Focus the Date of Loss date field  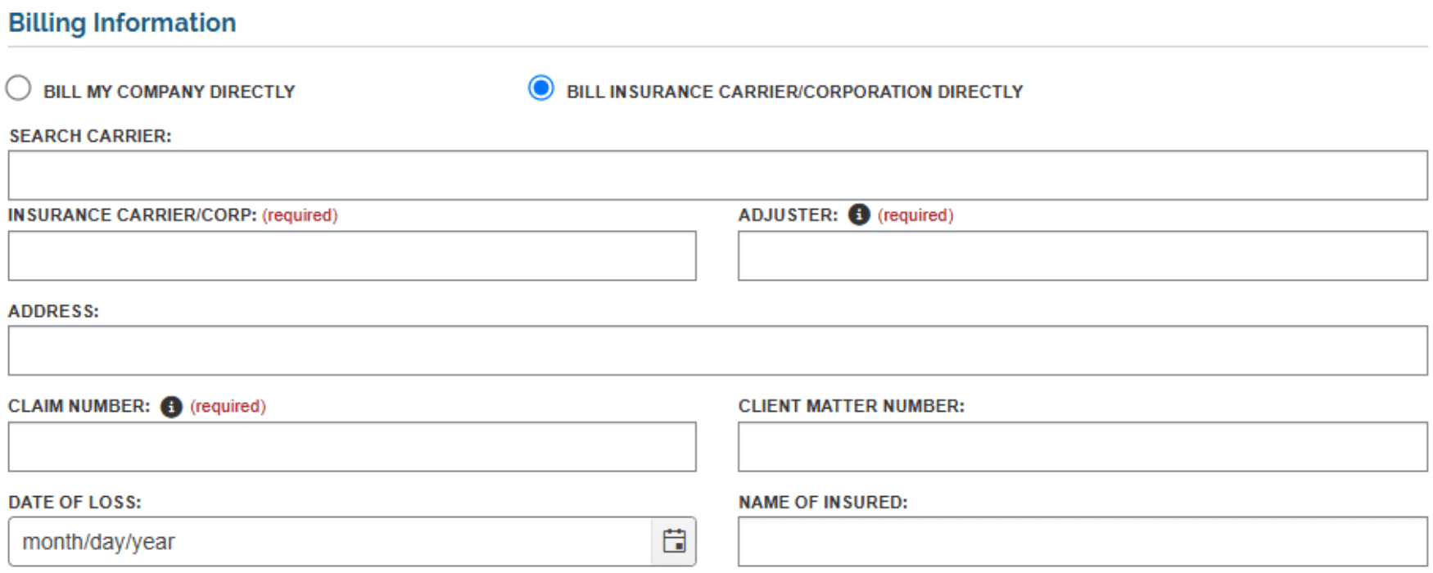330,541
